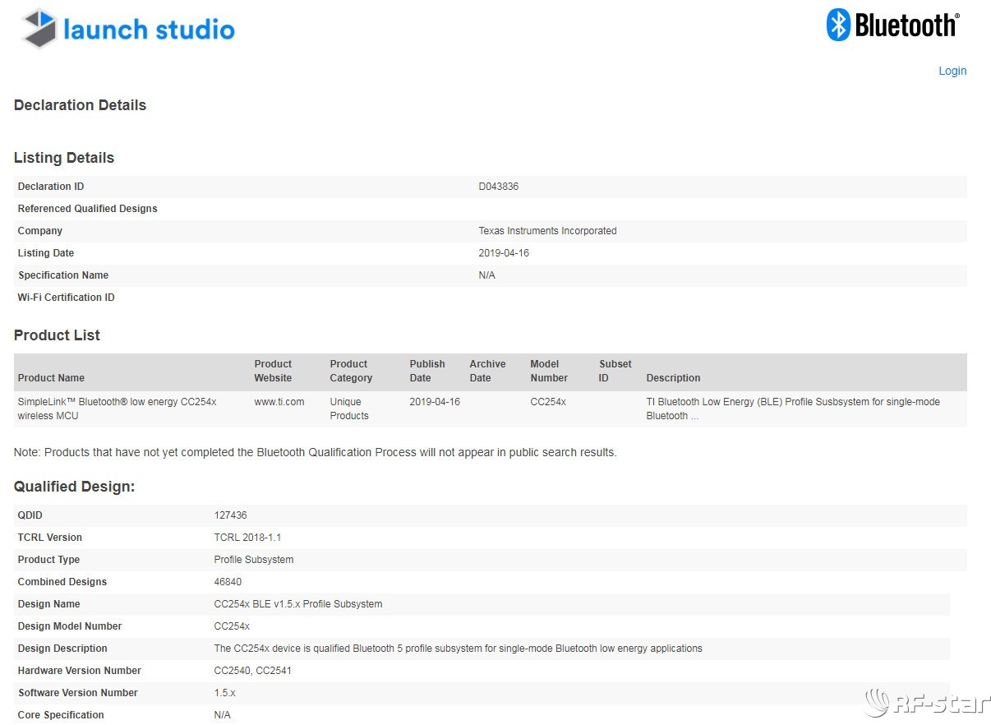Click the www.ti.com product website
The height and width of the screenshot is (725, 991).
[279, 402]
